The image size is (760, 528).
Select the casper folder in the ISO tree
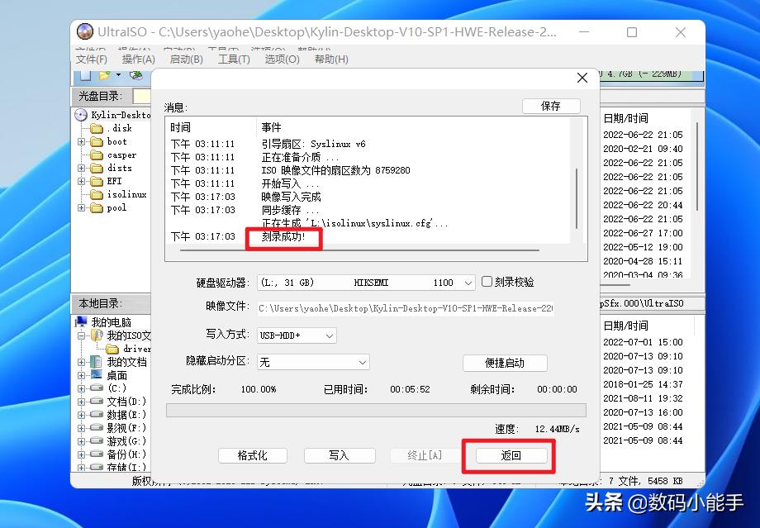click(x=107, y=155)
